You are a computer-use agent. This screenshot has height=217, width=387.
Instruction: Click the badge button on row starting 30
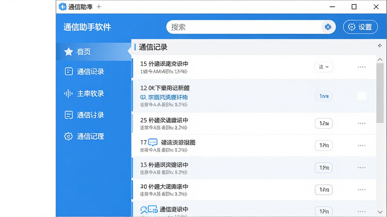pyautogui.click(x=324, y=190)
